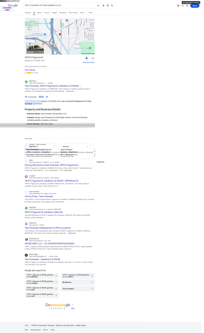This screenshot has height=333, width=204.
Task: Click search icon in the 'contact' suggestion
Action: click(92, 275)
